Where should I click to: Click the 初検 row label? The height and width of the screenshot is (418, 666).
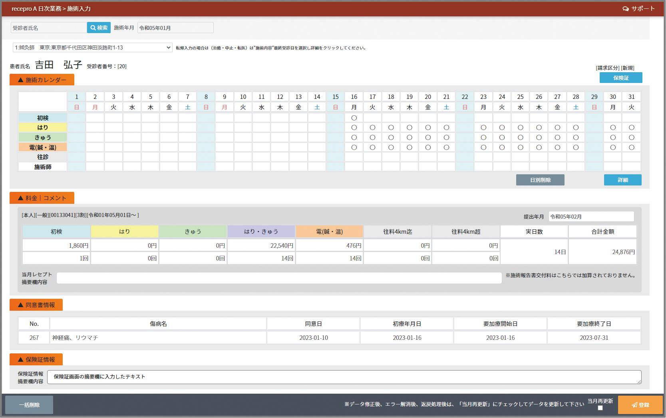(43, 118)
